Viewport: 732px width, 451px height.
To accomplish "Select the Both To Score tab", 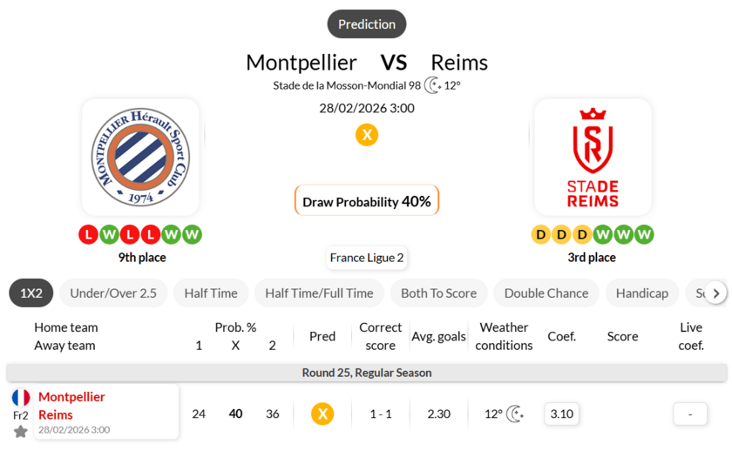I will (438, 293).
